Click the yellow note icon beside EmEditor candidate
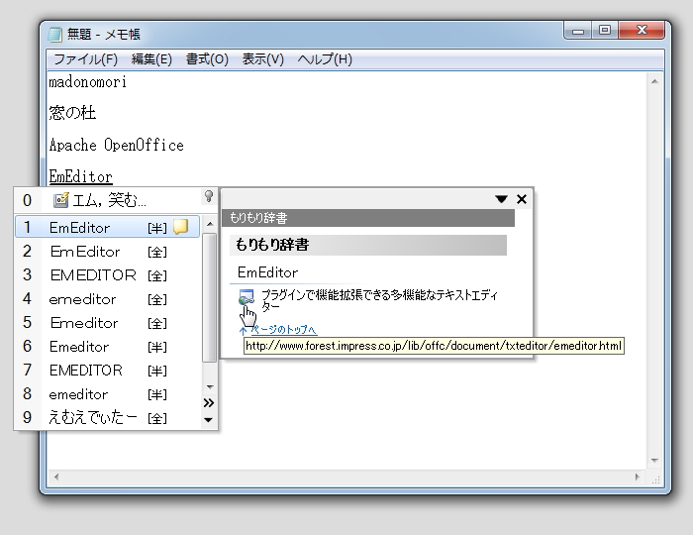 pyautogui.click(x=180, y=227)
